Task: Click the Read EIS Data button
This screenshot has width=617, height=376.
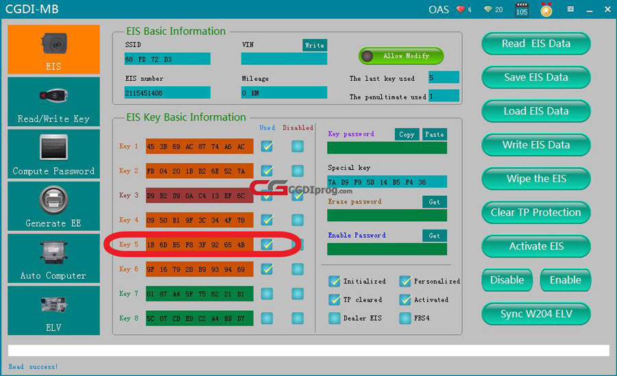Action: (536, 44)
